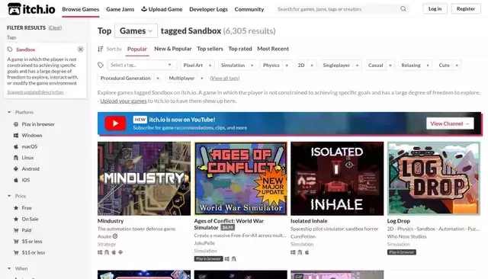Open Developer Logs in the top navigation
The width and height of the screenshot is (488, 279).
[208, 9]
